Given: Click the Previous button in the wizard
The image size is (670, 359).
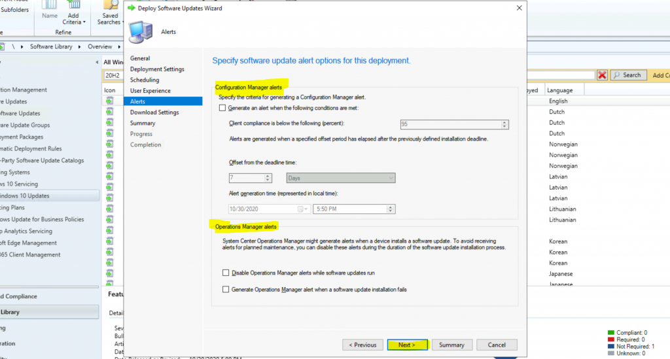Looking at the screenshot, I should 362,345.
